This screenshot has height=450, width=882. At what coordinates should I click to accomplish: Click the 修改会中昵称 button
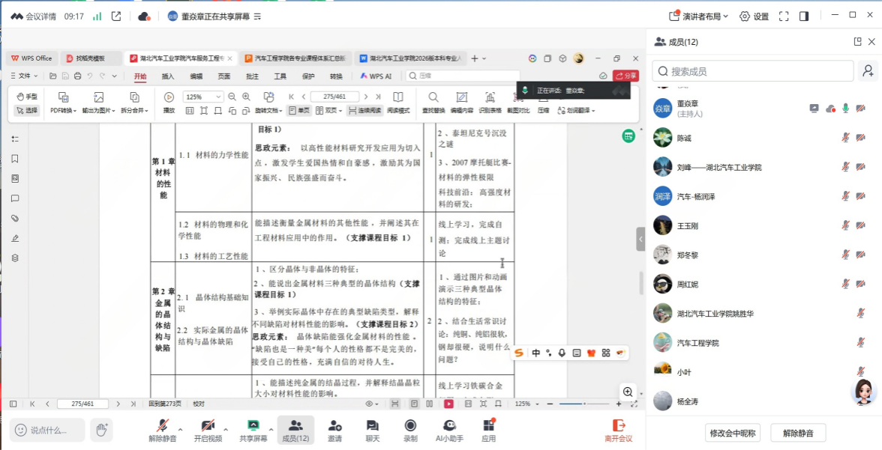[733, 433]
